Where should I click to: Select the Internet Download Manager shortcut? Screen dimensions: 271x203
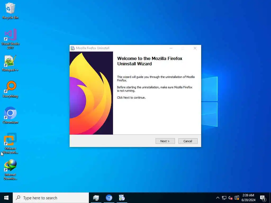10,169
